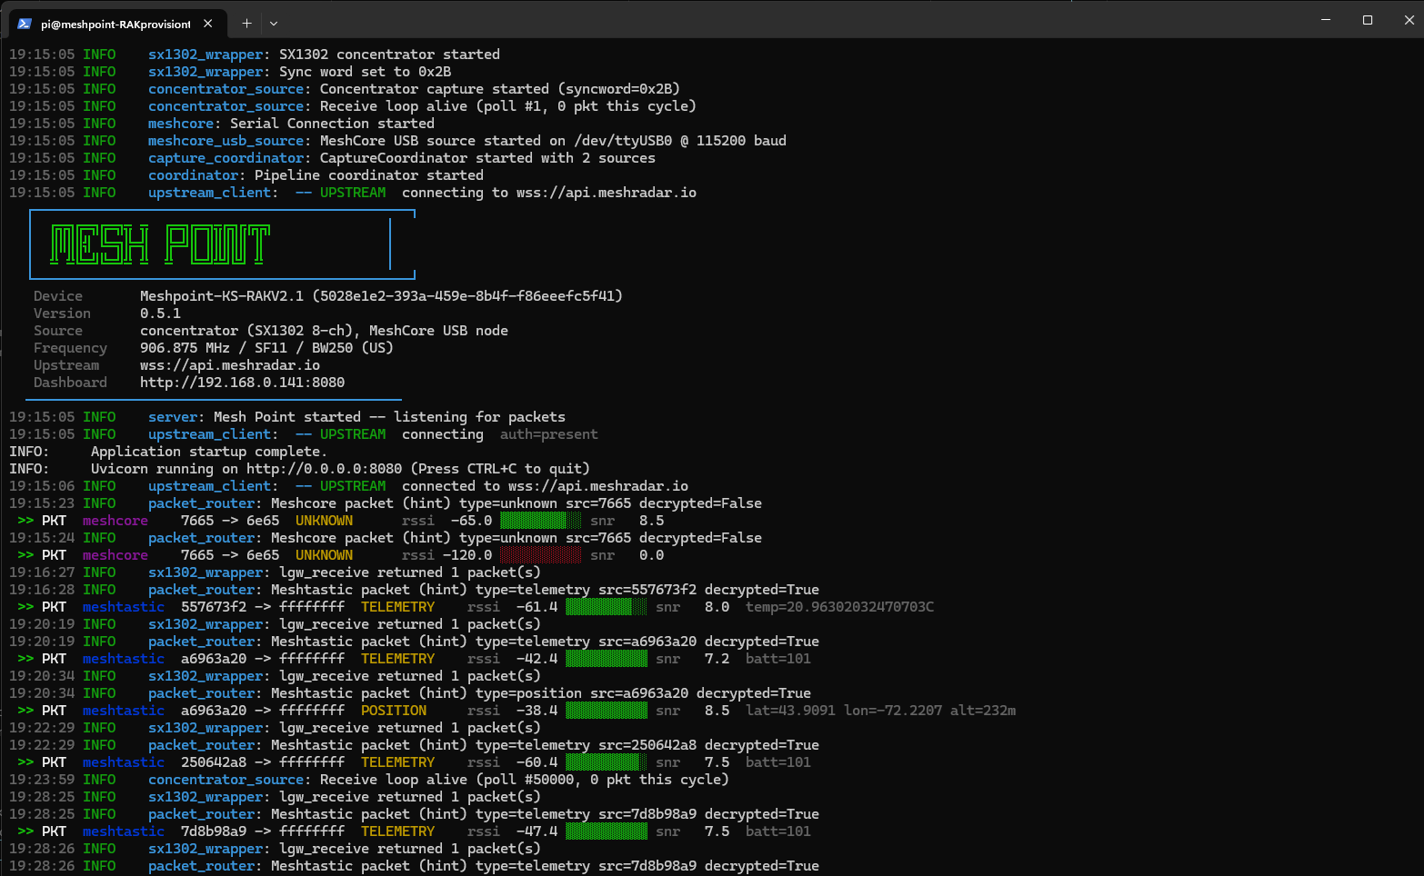The image size is (1424, 876).
Task: Click the /dev/ttyUSB0 device path
Action: 623,141
